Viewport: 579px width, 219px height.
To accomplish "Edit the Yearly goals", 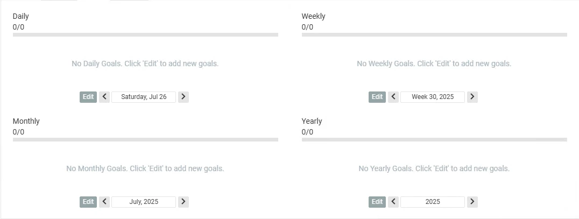I will [x=377, y=202].
